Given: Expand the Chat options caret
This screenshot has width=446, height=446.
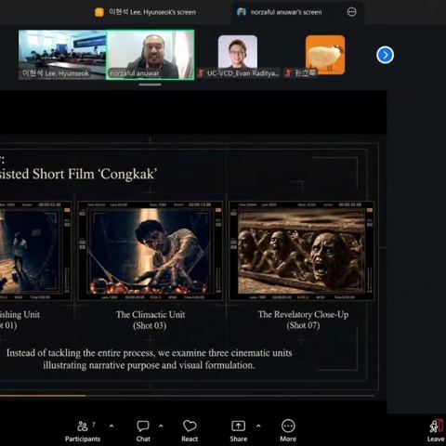Looking at the screenshot, I should click(161, 426).
